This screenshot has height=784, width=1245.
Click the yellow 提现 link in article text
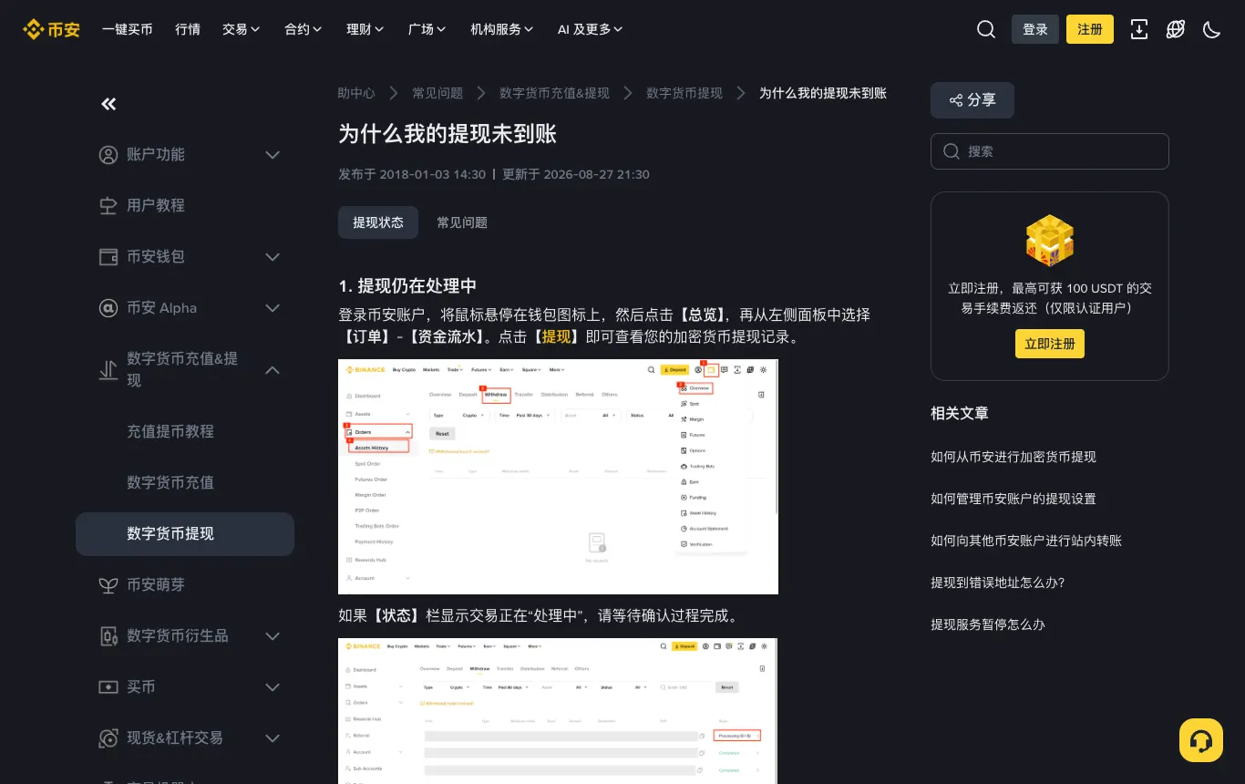tap(555, 337)
